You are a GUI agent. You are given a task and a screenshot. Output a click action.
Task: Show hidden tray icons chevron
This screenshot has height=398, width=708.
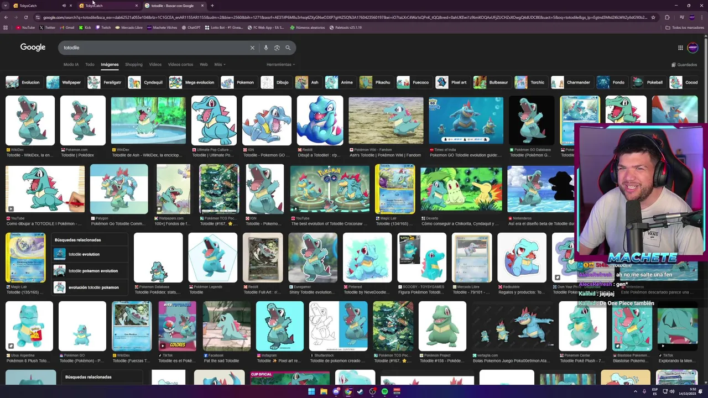pyautogui.click(x=636, y=391)
